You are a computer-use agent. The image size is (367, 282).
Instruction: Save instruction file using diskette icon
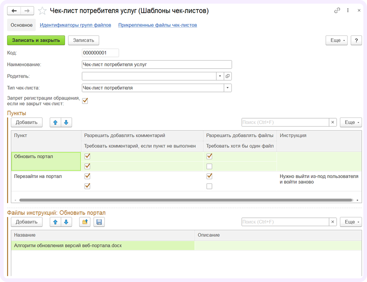click(98, 221)
